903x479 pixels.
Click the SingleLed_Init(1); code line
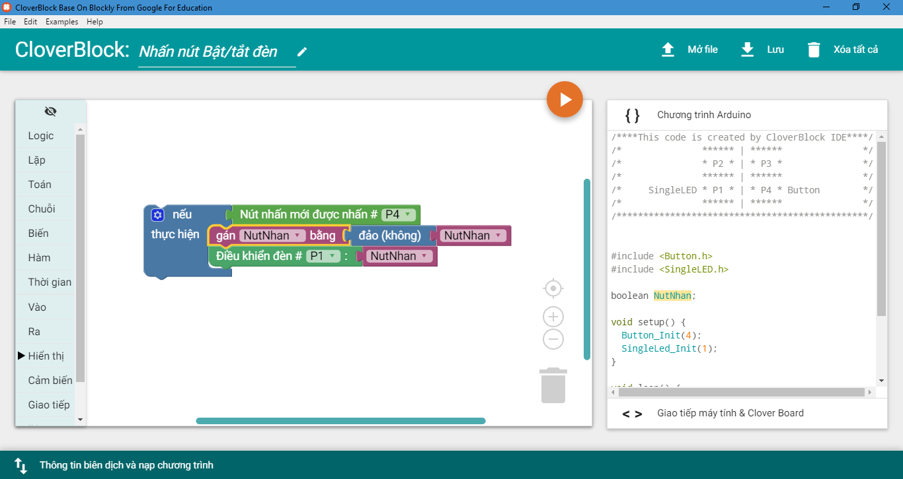669,348
